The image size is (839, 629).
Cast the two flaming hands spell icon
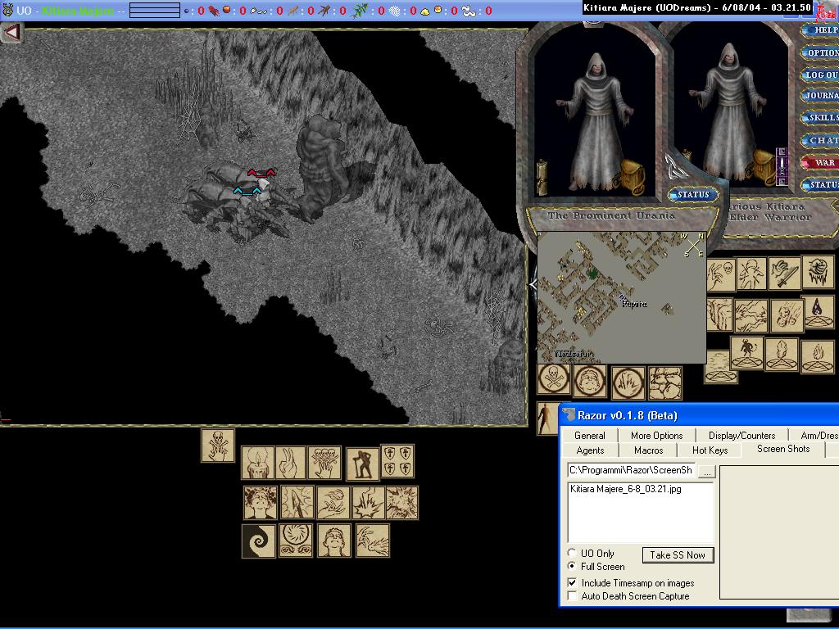pyautogui.click(x=372, y=541)
